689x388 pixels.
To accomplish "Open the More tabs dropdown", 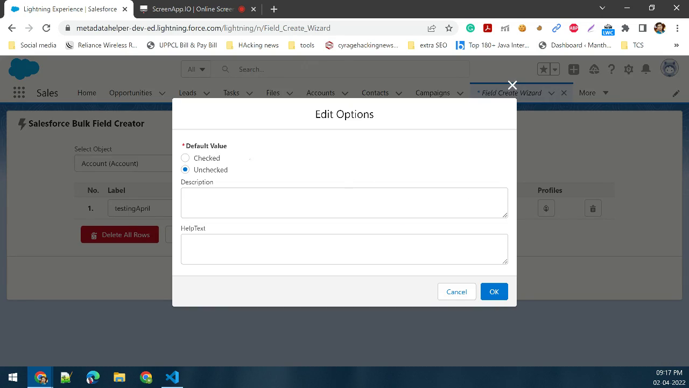I will (x=592, y=93).
